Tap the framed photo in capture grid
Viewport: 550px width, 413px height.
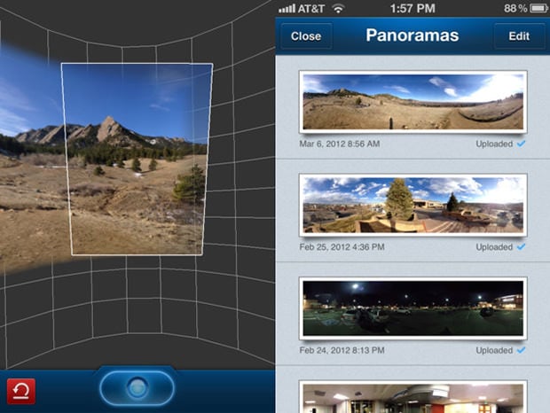137,159
